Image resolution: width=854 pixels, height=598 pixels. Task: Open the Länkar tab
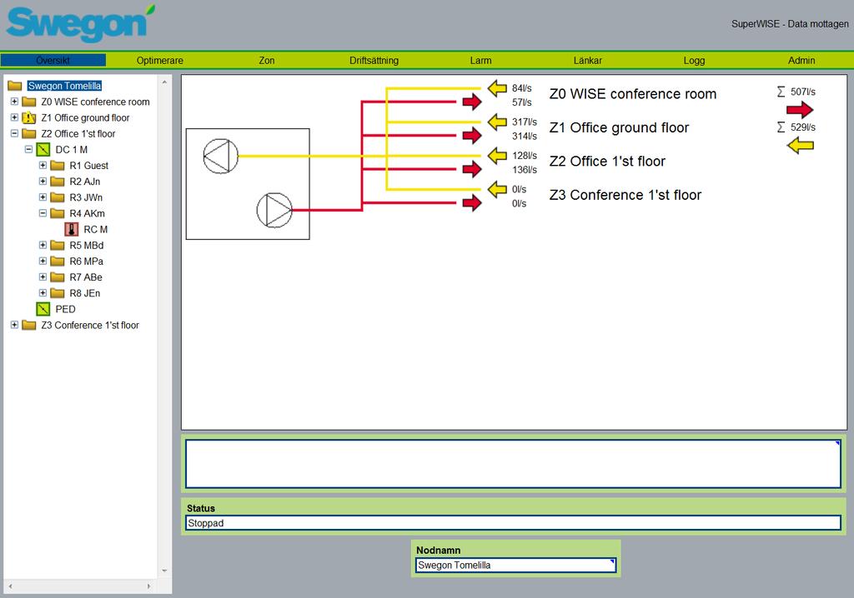point(587,61)
